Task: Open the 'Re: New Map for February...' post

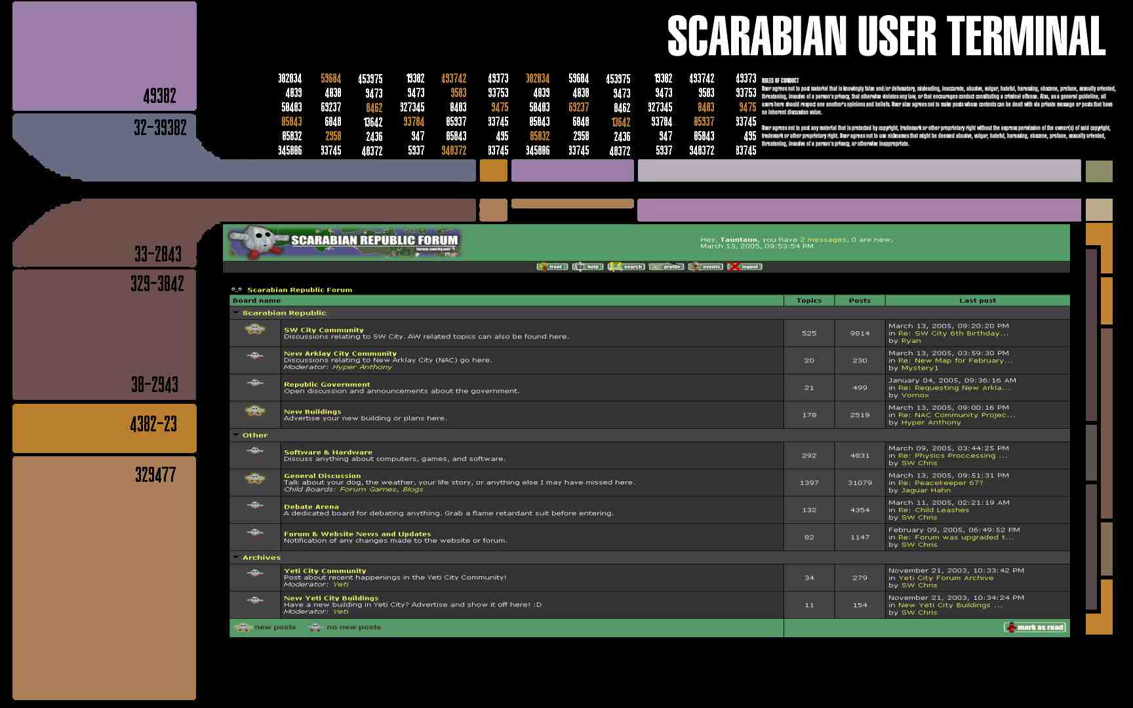Action: [955, 361]
